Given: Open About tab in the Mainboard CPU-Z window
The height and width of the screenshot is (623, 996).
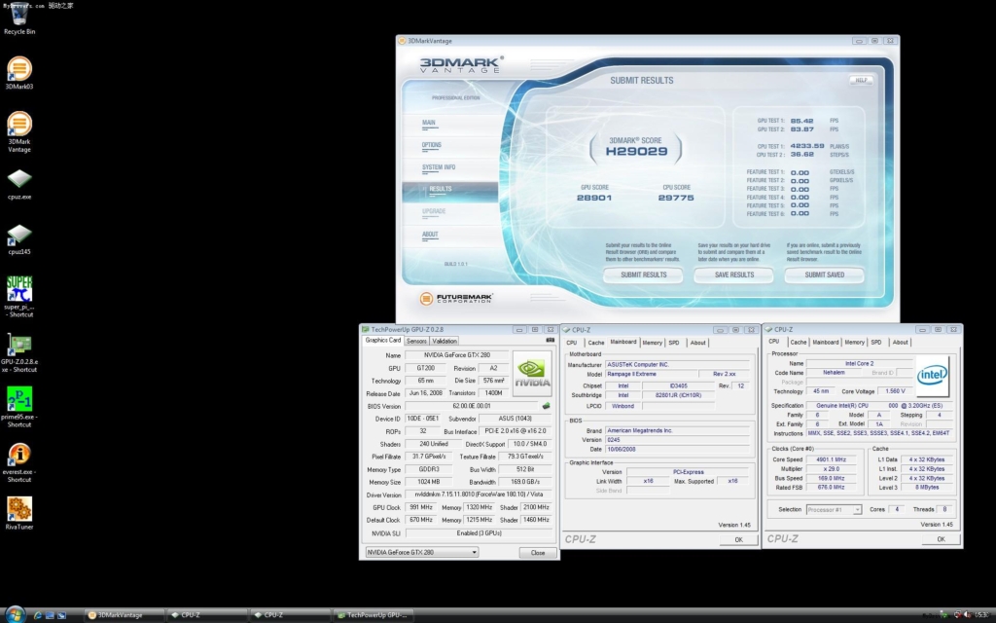Looking at the screenshot, I should click(x=697, y=343).
